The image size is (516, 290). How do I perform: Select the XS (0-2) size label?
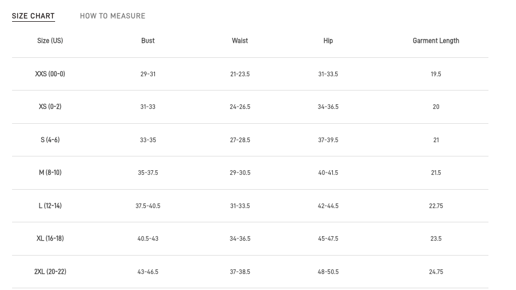(50, 107)
